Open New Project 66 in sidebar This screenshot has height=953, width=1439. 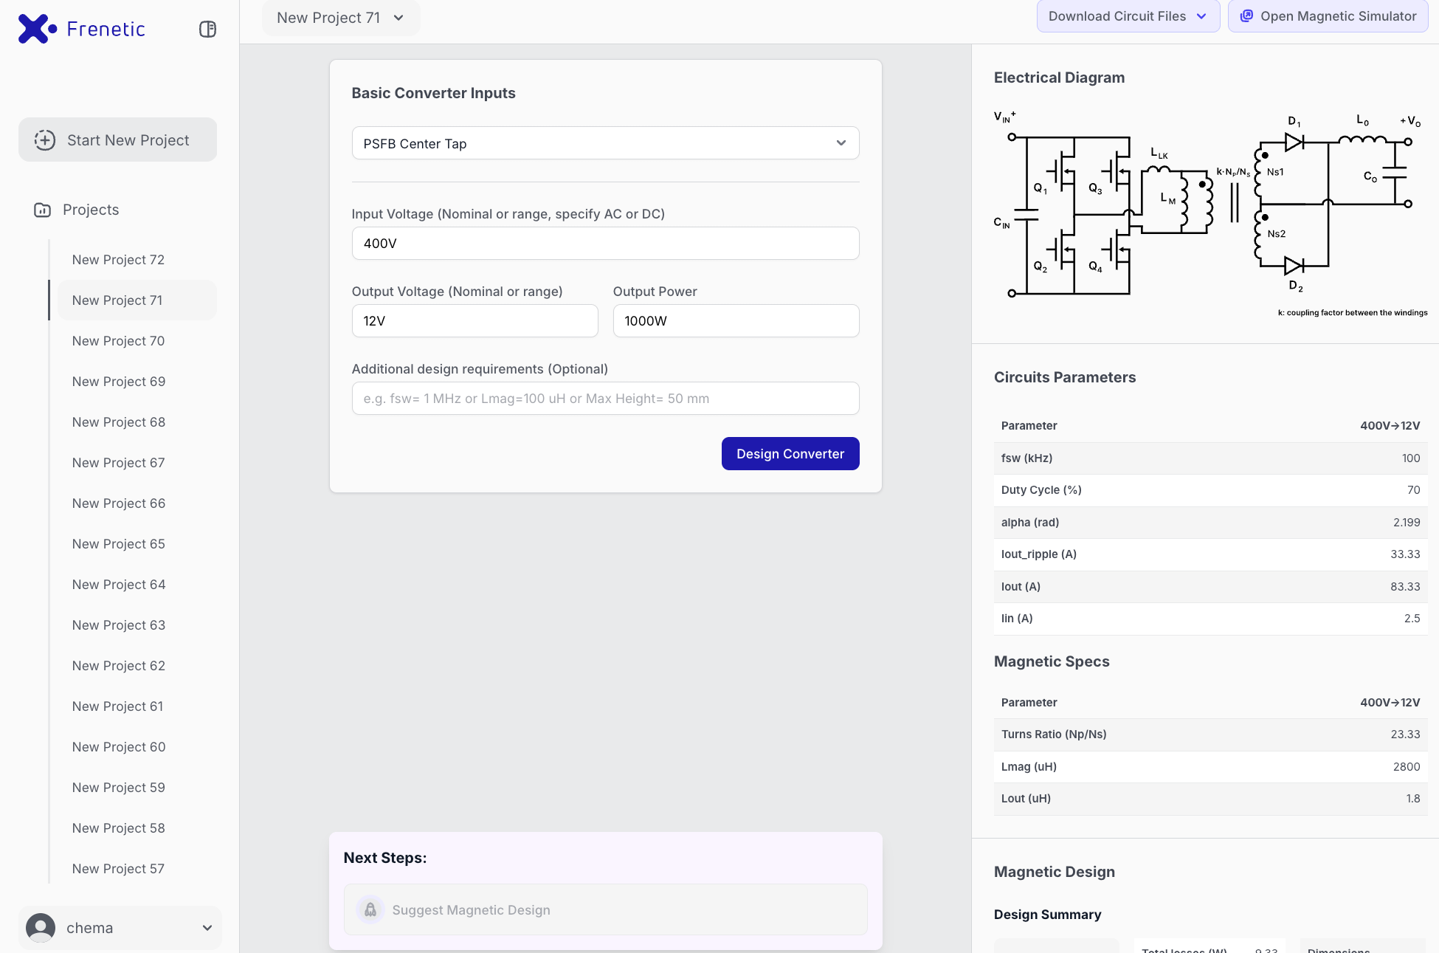pyautogui.click(x=137, y=503)
